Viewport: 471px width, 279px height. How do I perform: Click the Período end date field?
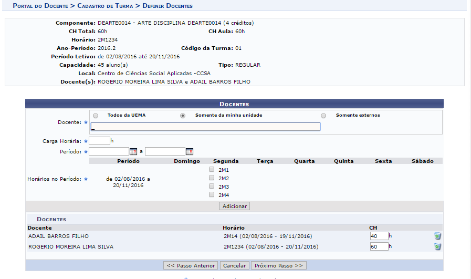(x=165, y=151)
